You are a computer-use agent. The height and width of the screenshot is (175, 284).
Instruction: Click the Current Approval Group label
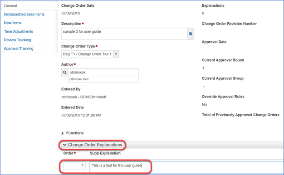tap(223, 78)
